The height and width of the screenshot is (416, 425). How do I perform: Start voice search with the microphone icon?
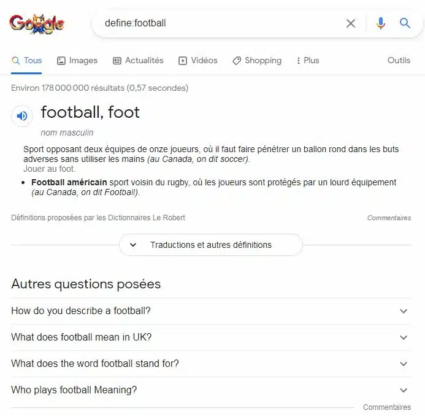(x=381, y=23)
